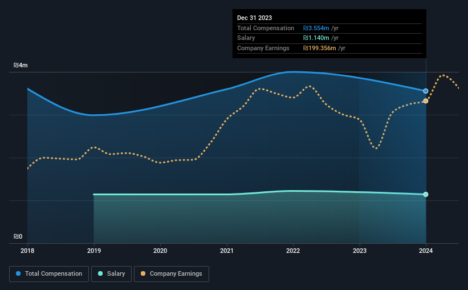
Task: Click the orange dot in Company Earnings legend
Action: click(x=143, y=273)
